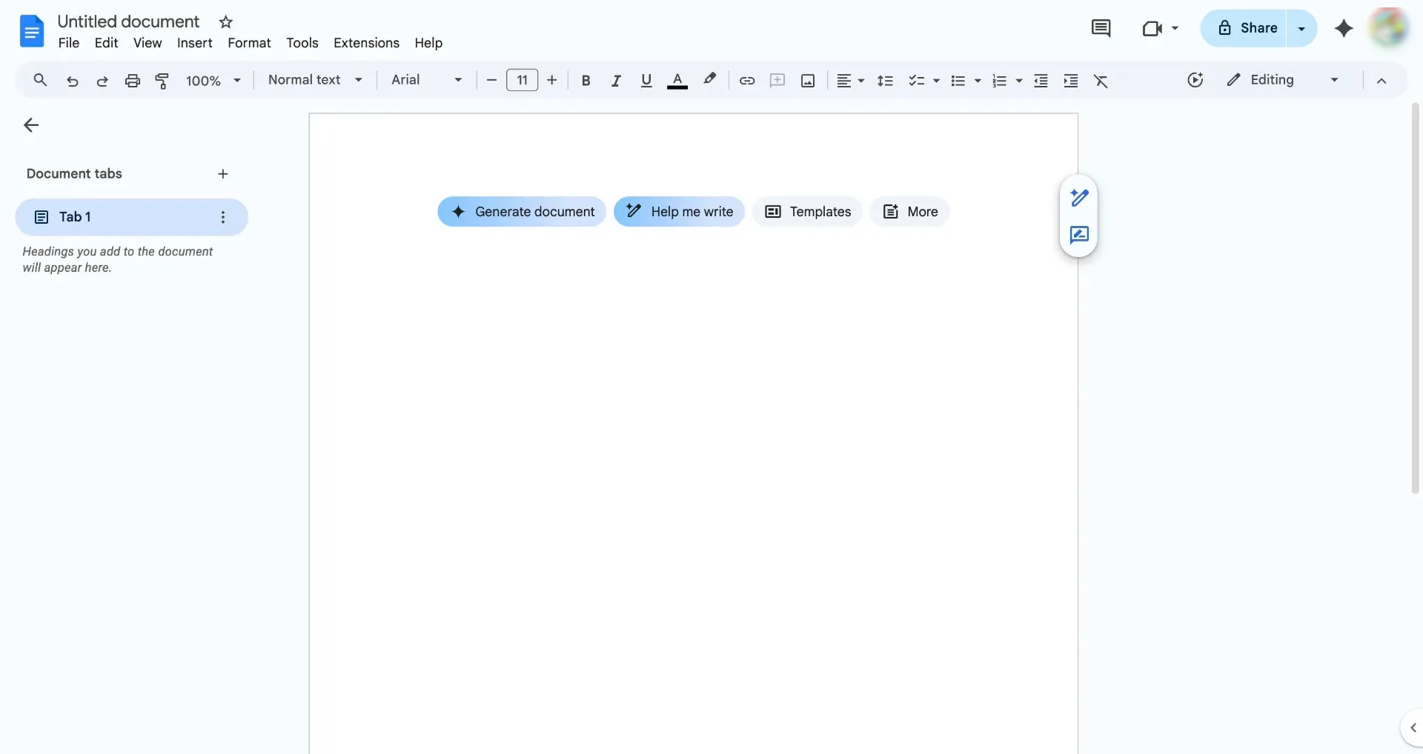The image size is (1423, 754).
Task: Toggle underline formatting
Action: 646,81
